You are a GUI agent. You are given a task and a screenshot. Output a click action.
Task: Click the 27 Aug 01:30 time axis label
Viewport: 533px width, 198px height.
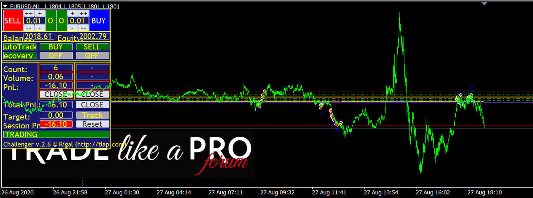122,192
